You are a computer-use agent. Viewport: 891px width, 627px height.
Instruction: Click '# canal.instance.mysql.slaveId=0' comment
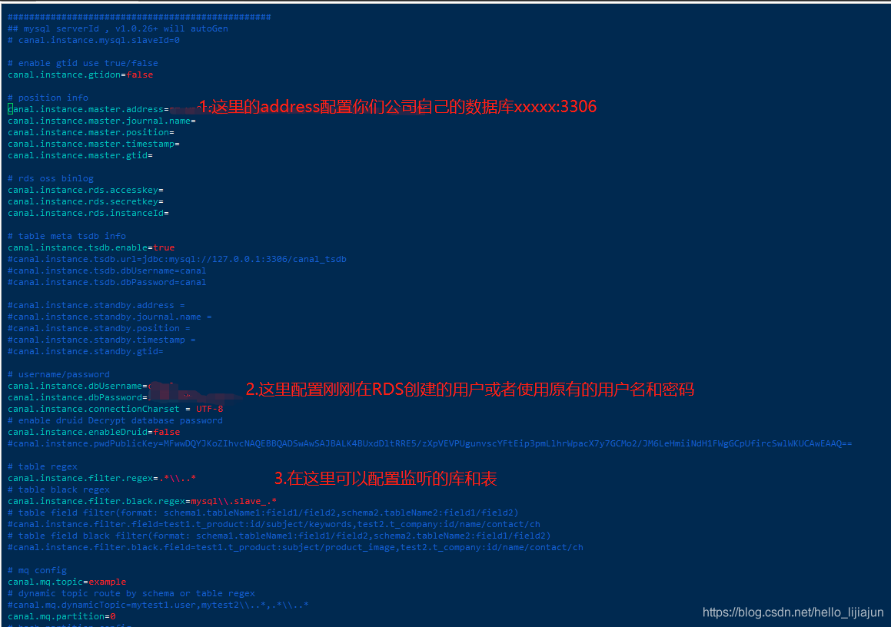click(94, 40)
